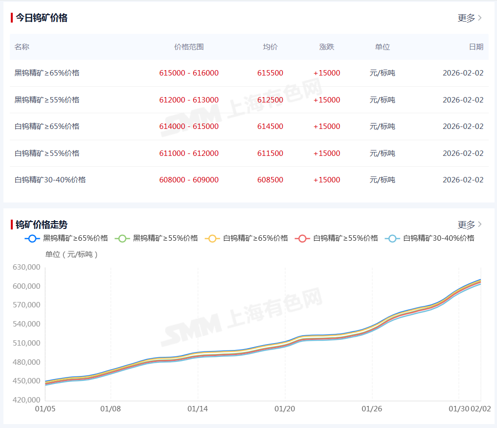Click 钨矿价格走势 section title
This screenshot has width=497, height=428.
click(x=42, y=225)
